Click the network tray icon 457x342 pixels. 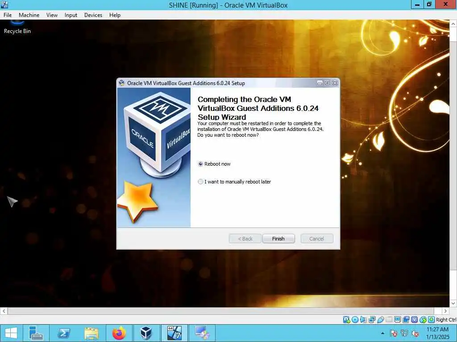click(404, 333)
